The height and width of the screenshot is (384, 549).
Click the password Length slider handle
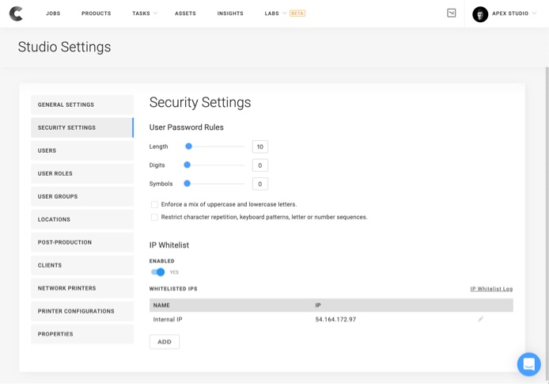coord(188,146)
